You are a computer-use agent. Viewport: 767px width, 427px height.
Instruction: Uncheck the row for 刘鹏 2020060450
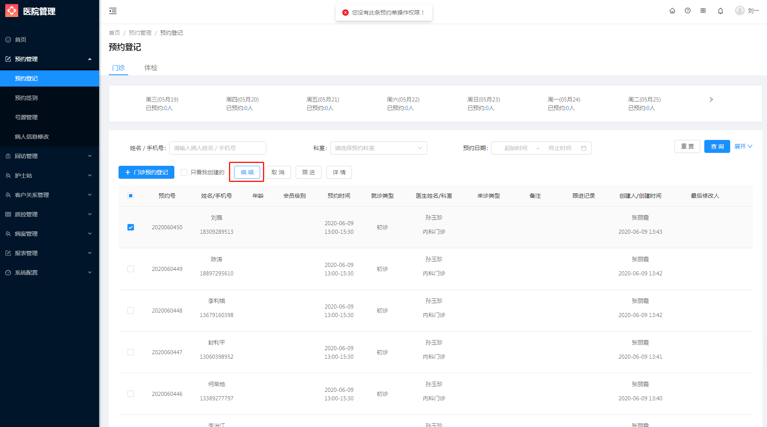point(131,227)
